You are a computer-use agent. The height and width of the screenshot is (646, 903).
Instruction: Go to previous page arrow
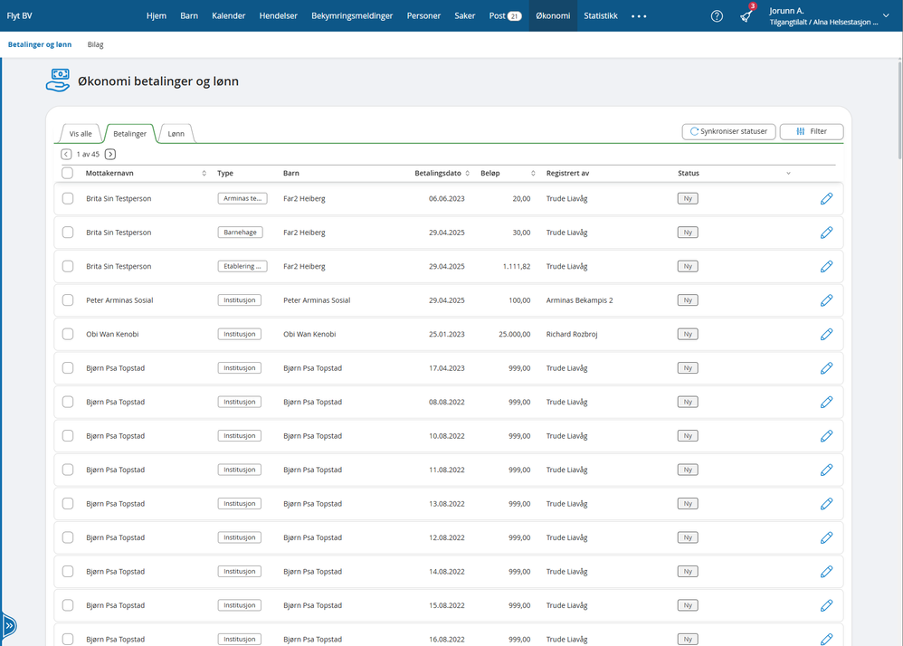click(x=66, y=155)
